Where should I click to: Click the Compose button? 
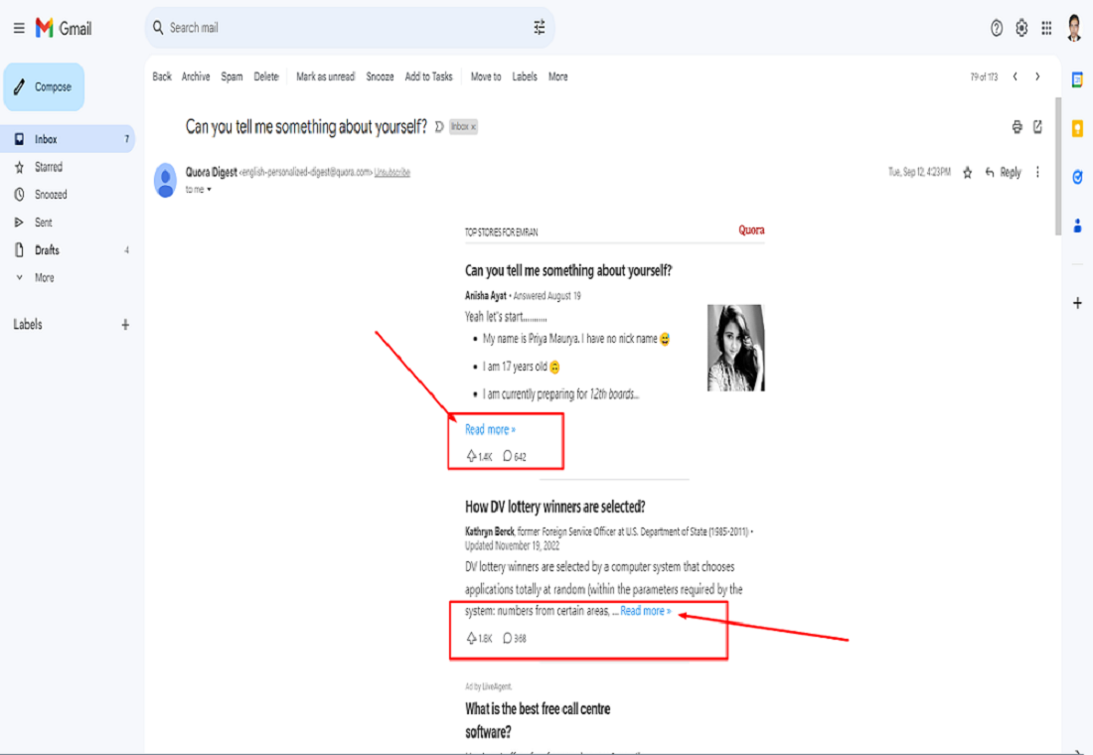(44, 86)
